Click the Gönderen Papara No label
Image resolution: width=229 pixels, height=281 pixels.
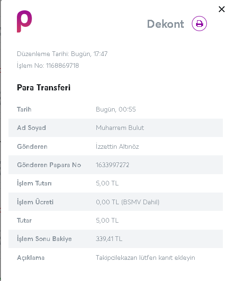49,165
